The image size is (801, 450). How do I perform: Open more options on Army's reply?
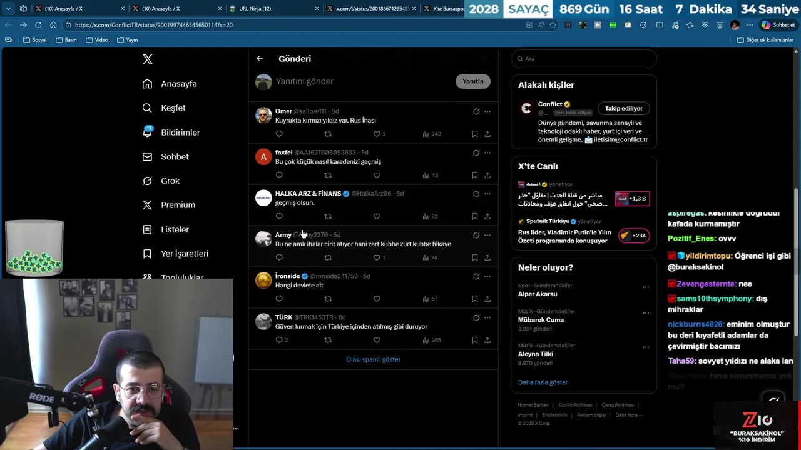pos(487,235)
